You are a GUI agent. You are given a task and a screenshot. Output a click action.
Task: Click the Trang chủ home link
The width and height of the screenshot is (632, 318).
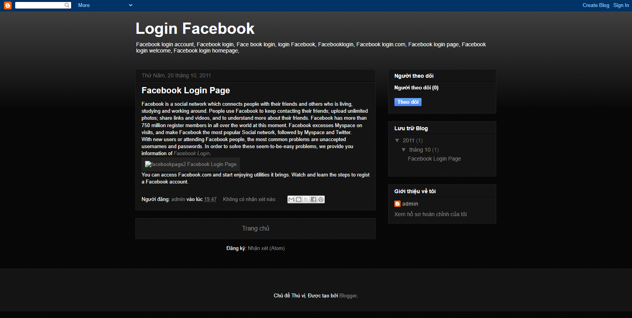click(x=256, y=228)
